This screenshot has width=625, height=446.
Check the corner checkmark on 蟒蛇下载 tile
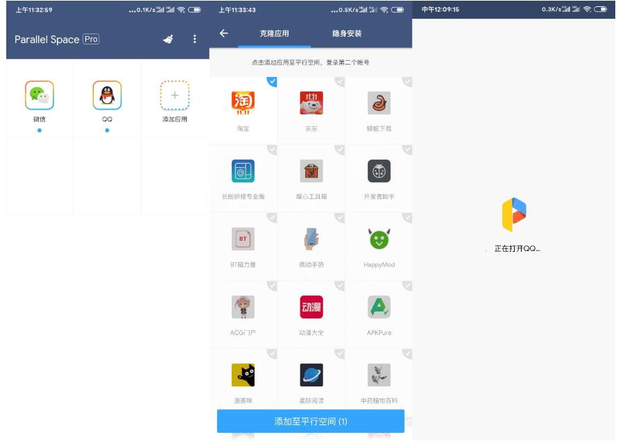click(x=407, y=82)
